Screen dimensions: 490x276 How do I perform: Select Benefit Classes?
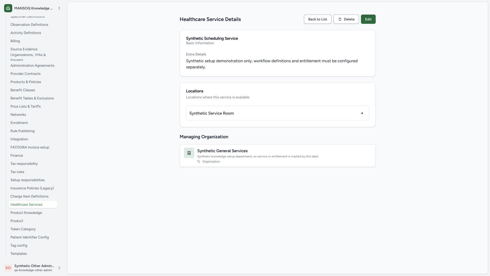[x=33, y=90]
